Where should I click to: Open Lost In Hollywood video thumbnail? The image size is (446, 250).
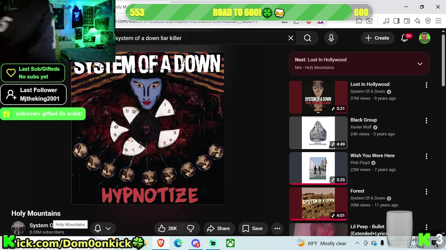pos(318,97)
